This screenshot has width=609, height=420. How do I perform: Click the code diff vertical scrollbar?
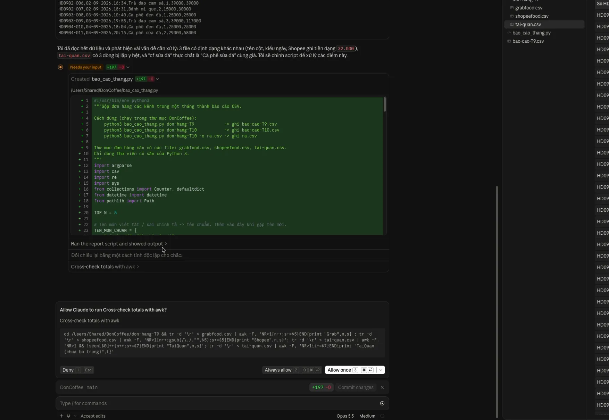pos(384,104)
